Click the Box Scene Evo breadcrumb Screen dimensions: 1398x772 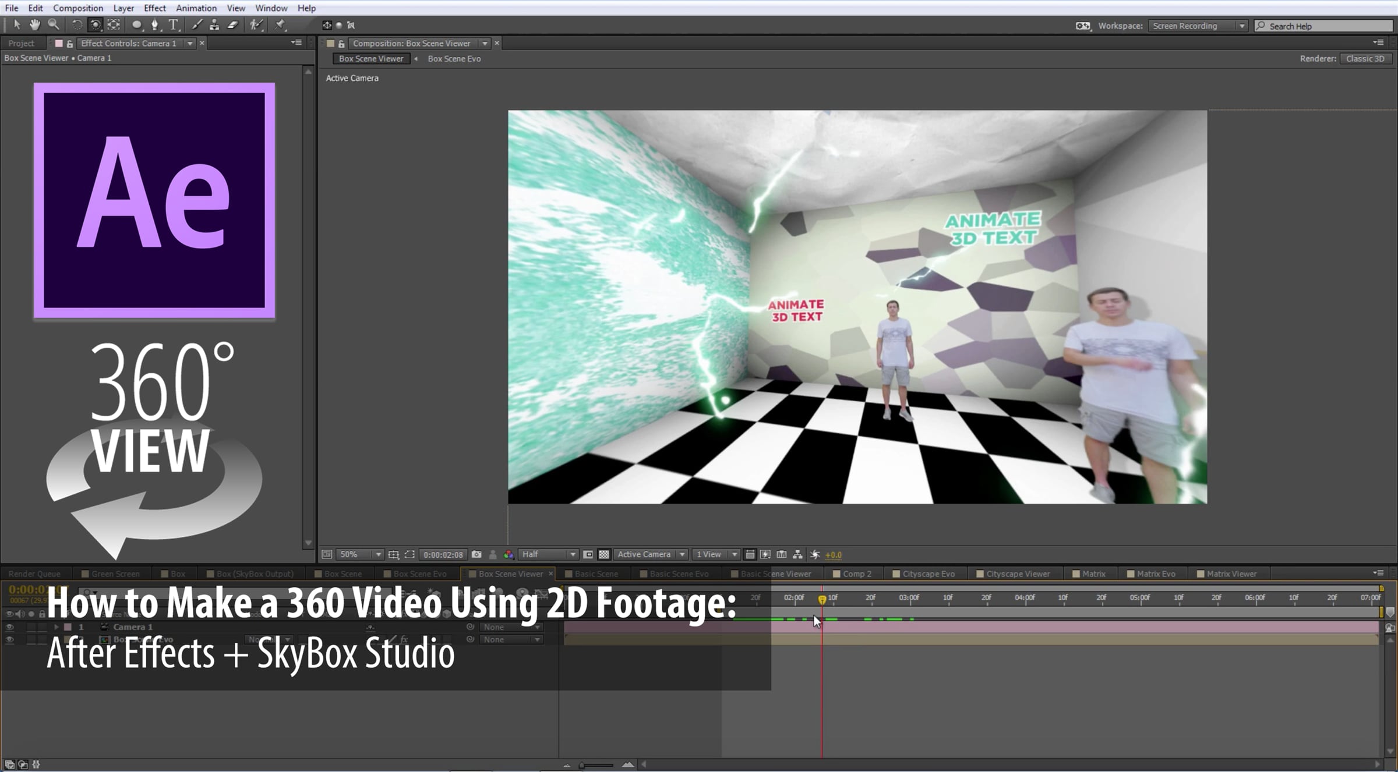pyautogui.click(x=454, y=58)
